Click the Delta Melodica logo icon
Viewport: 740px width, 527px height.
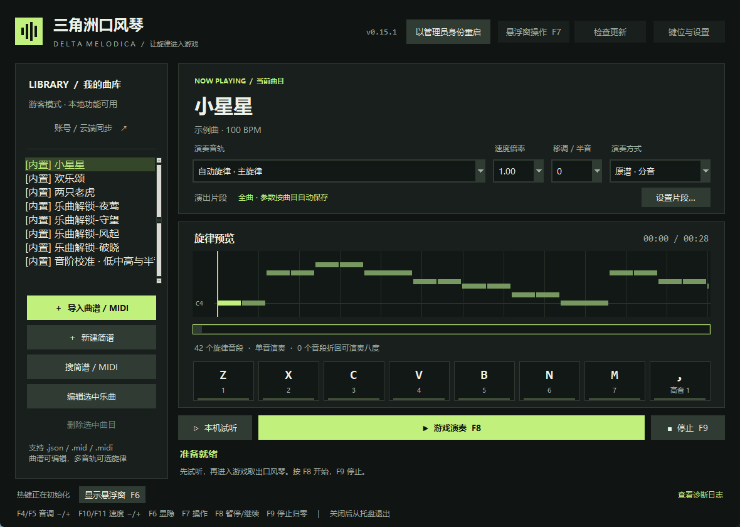pos(29,31)
